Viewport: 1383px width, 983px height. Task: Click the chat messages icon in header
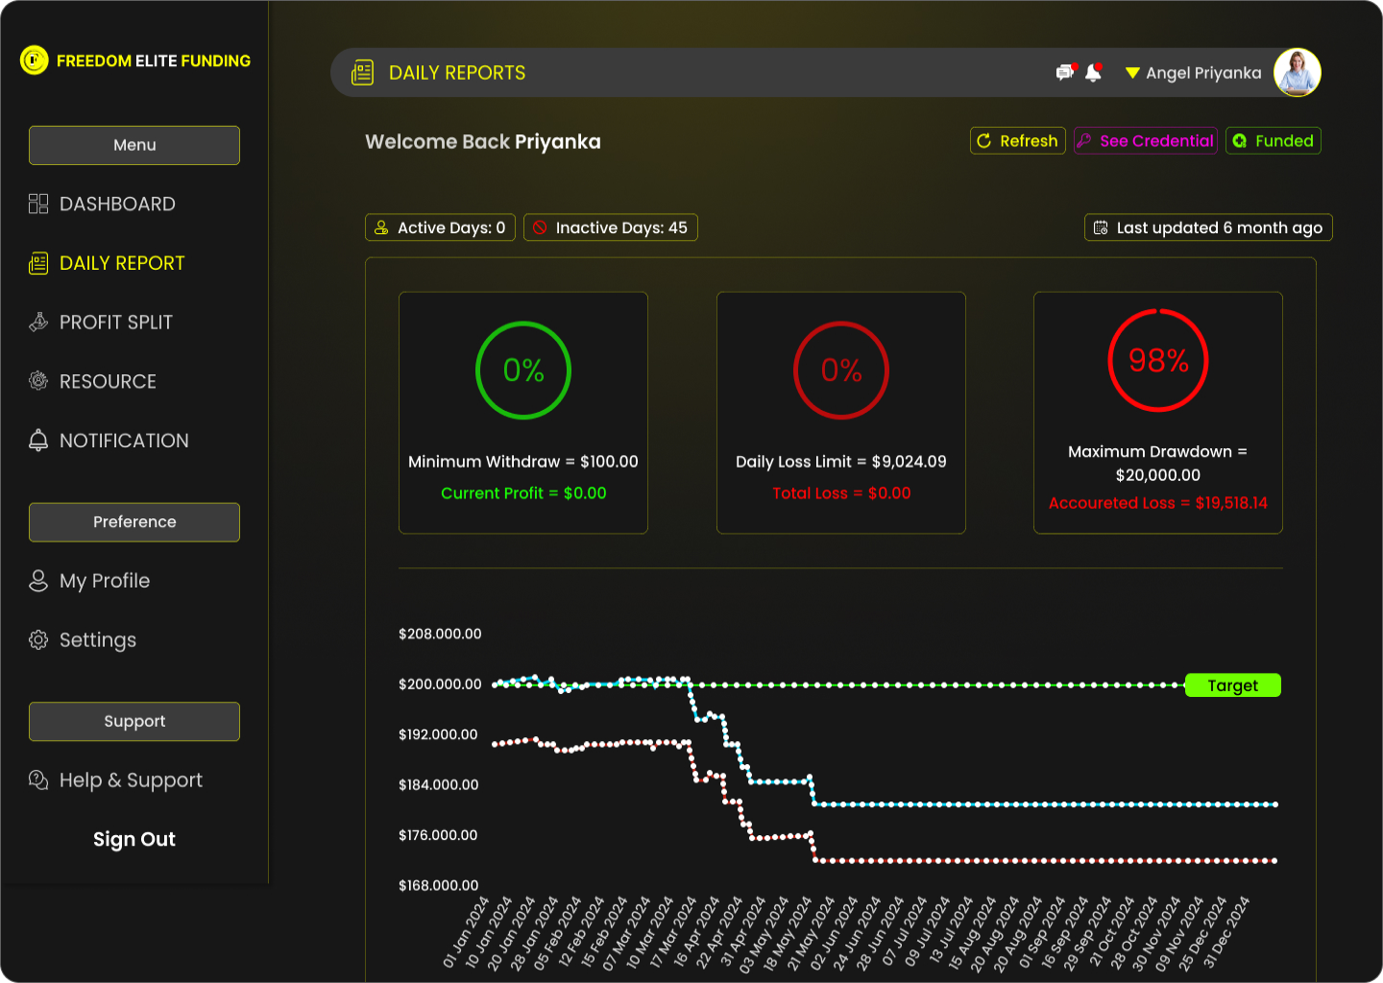click(x=1065, y=73)
